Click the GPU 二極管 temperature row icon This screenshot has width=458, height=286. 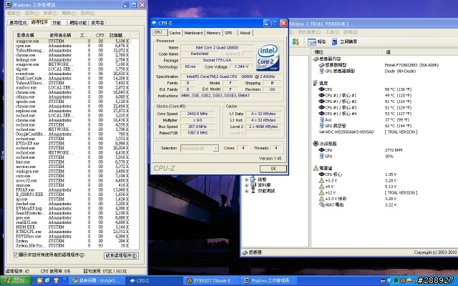[321, 126]
